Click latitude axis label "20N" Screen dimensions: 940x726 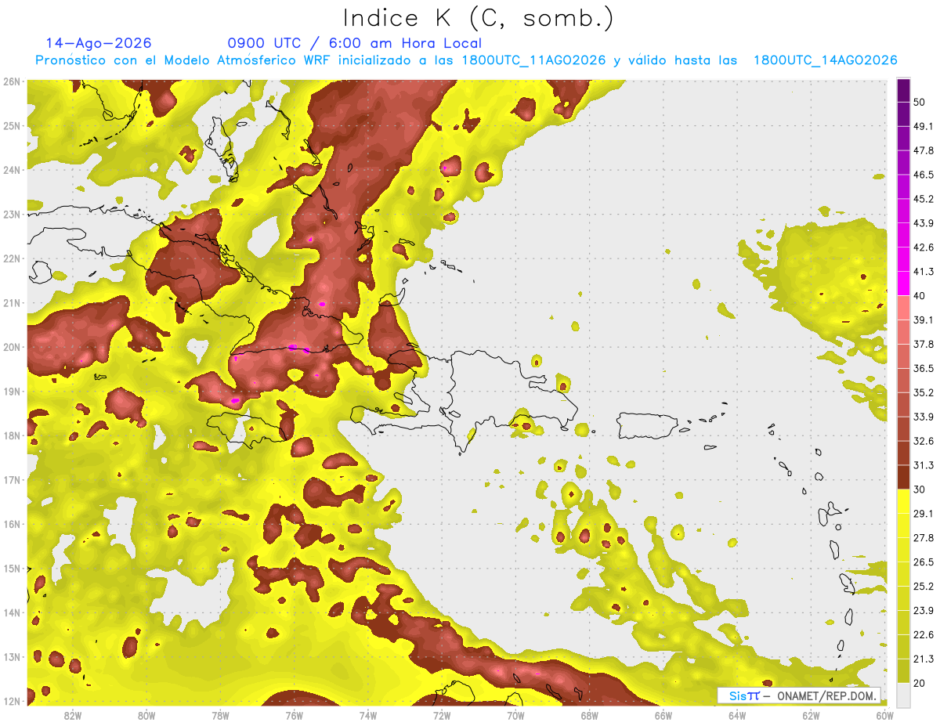[x=12, y=347]
